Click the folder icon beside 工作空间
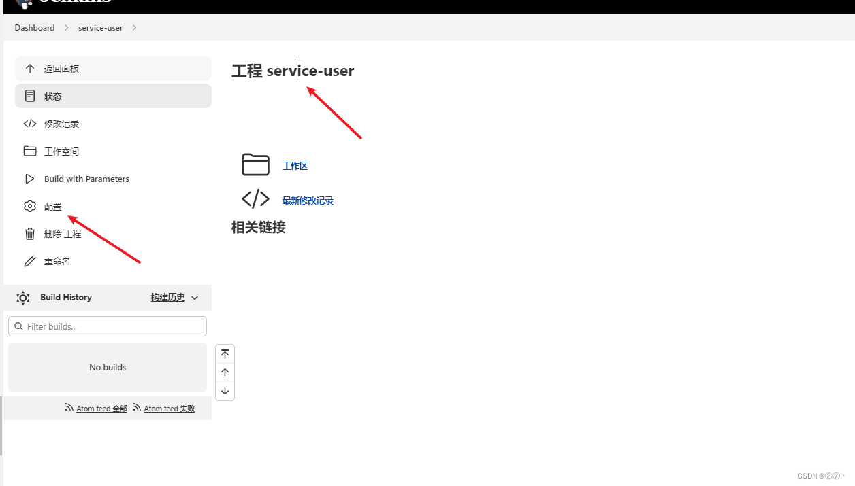Screen dimensions: 855x486 point(29,151)
